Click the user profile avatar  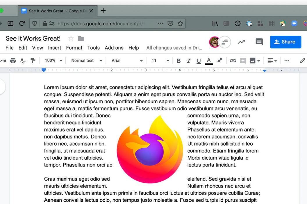pos(214,42)
